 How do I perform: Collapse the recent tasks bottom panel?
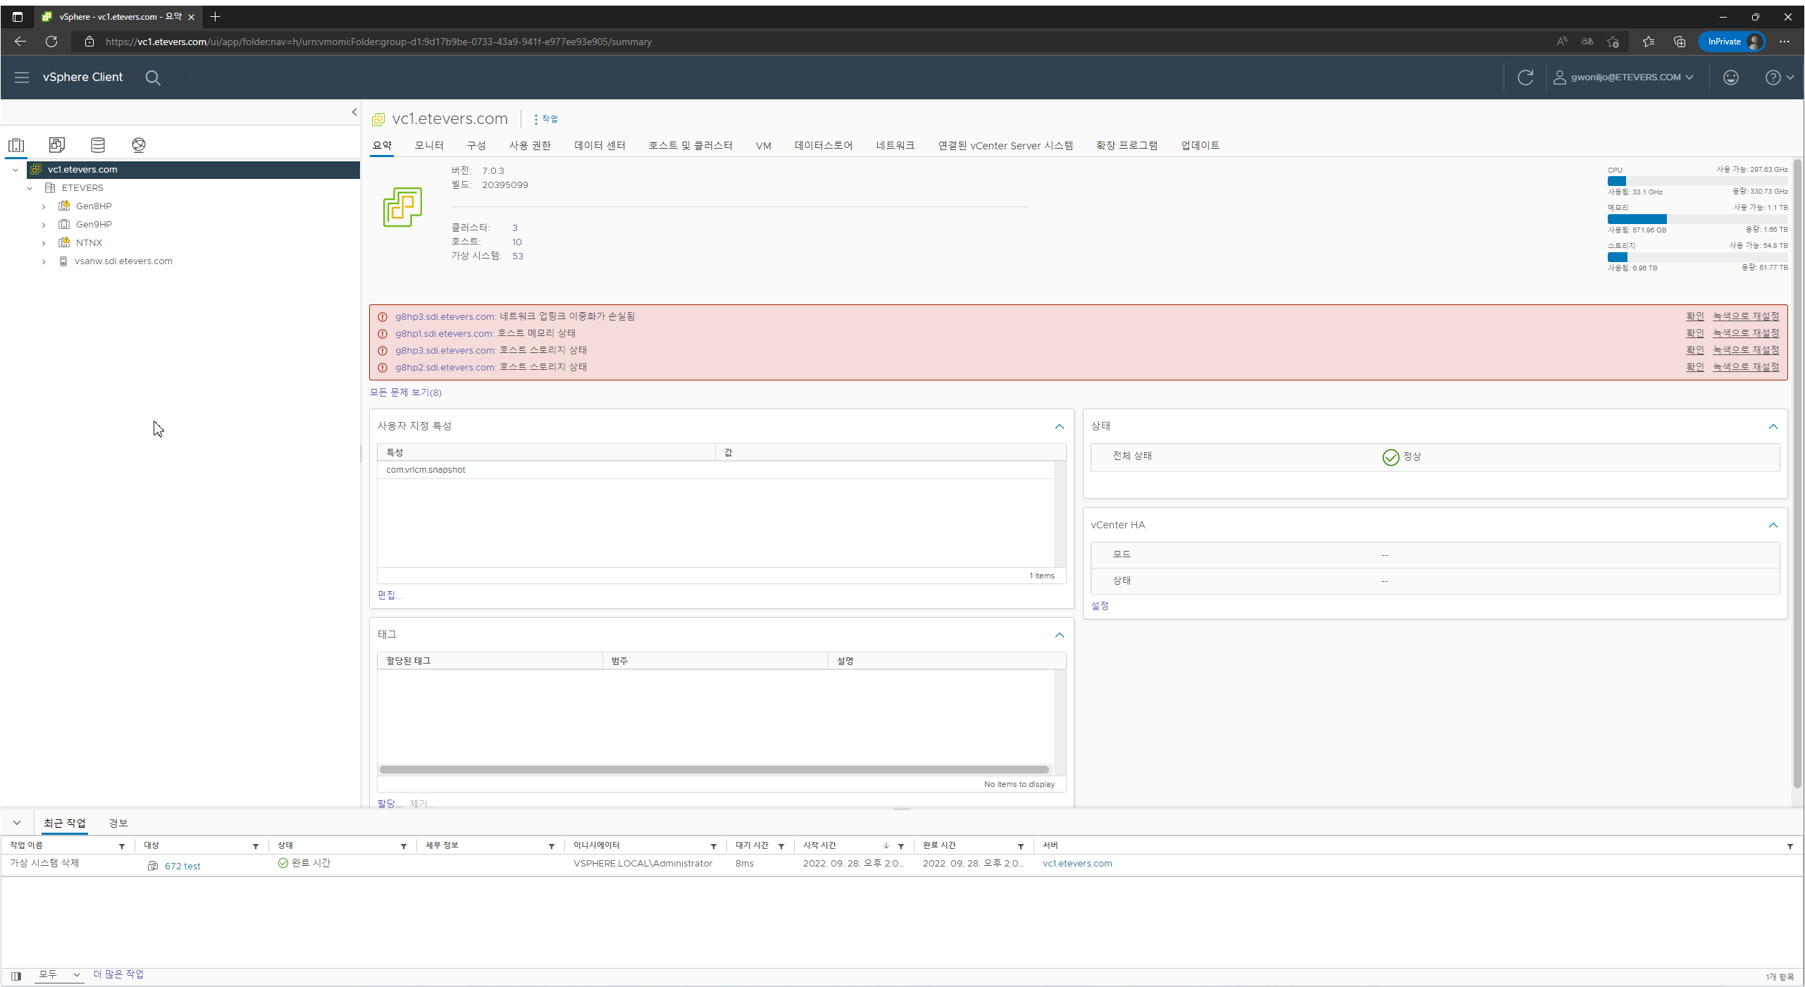17,824
